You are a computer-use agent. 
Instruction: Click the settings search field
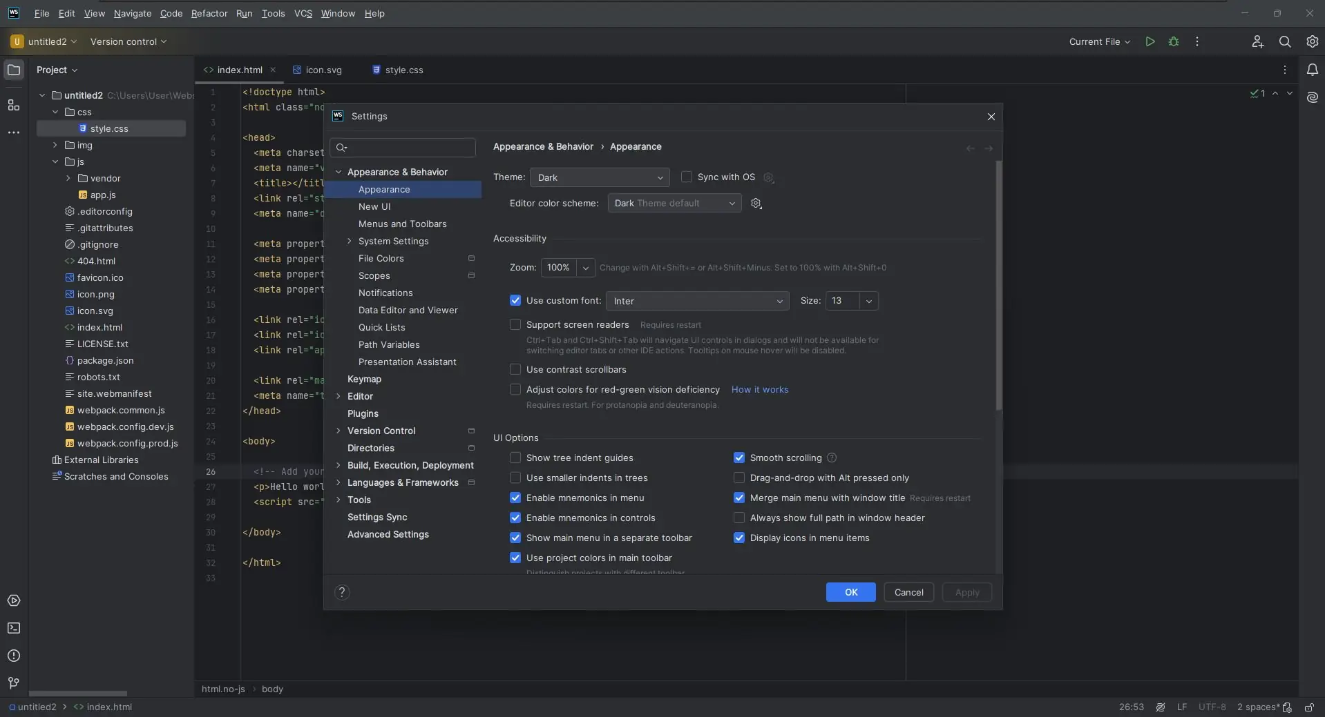[x=408, y=148]
